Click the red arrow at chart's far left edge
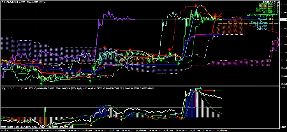 tap(11, 57)
